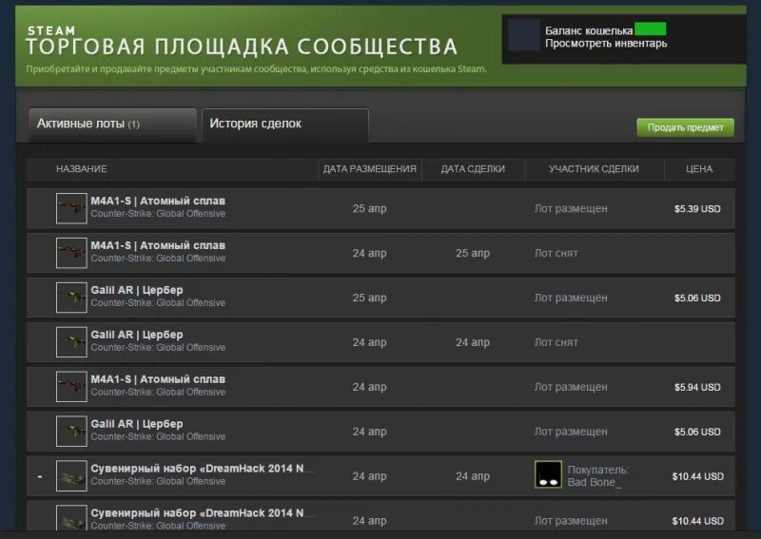The image size is (761, 539).
Task: Click the $5.94 USD price
Action: pos(697,388)
